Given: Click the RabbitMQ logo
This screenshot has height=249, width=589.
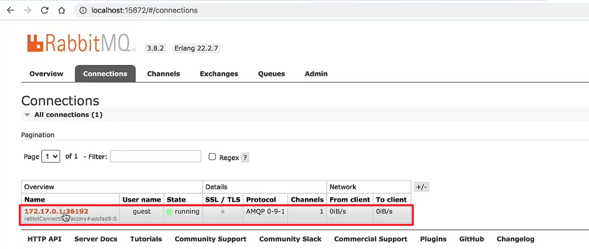Looking at the screenshot, I should point(81,43).
